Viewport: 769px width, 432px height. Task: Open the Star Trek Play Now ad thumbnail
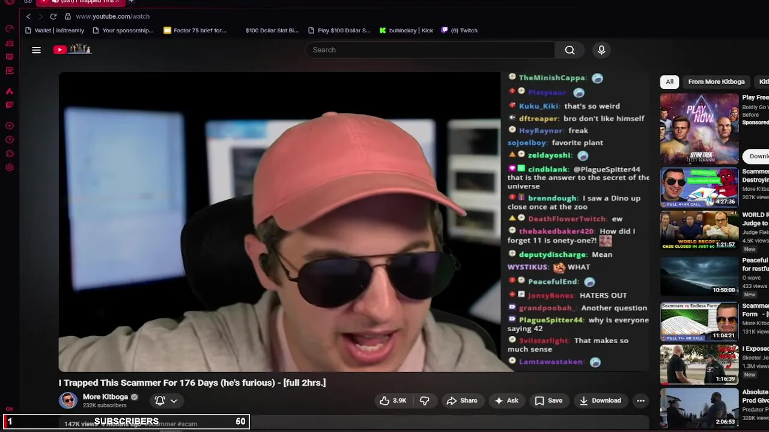pos(699,128)
